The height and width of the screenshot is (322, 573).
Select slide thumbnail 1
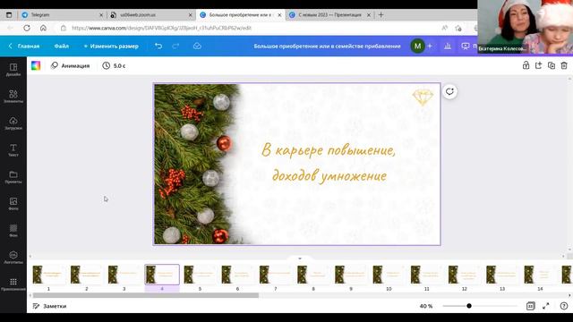point(48,275)
